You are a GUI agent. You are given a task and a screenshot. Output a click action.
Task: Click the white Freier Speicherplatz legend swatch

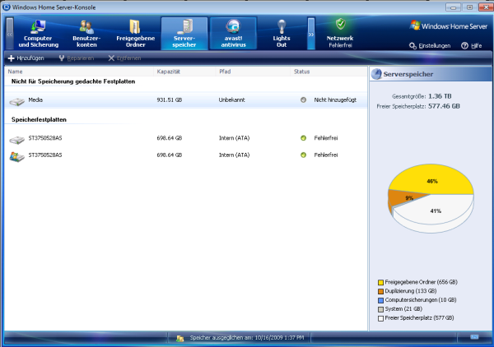pos(380,318)
